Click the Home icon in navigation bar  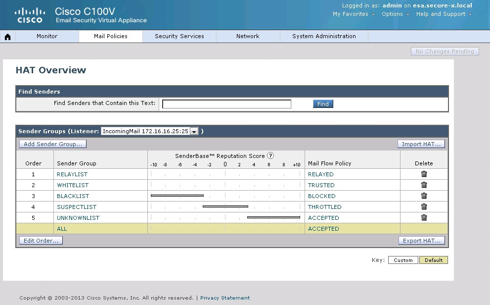pyautogui.click(x=7, y=37)
